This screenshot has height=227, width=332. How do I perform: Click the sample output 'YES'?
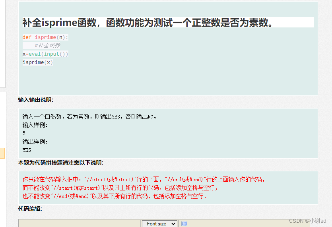click(27, 150)
